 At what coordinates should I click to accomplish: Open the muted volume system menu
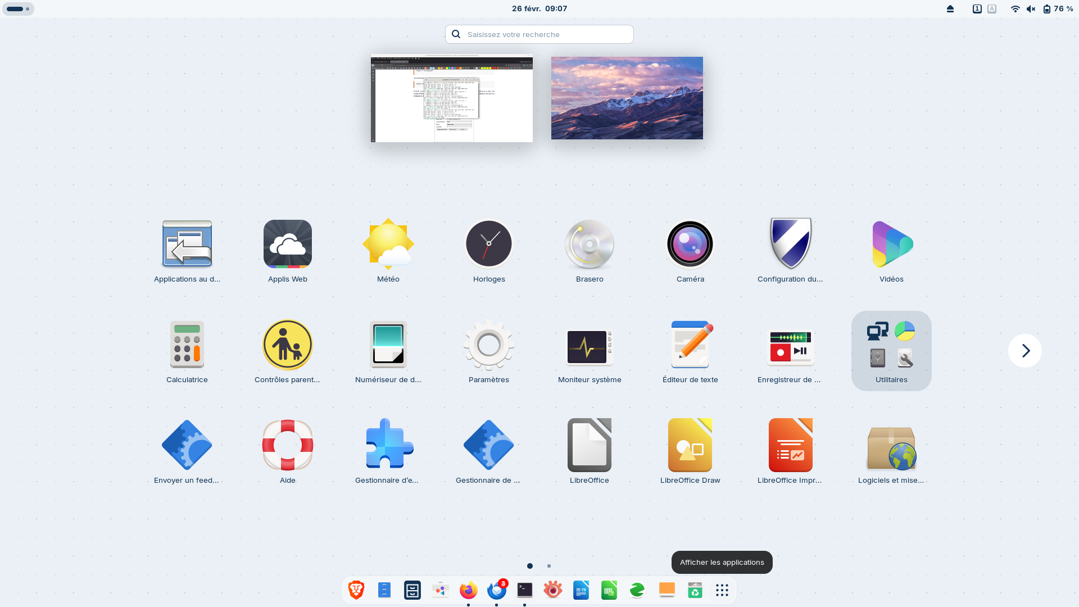click(x=1031, y=9)
